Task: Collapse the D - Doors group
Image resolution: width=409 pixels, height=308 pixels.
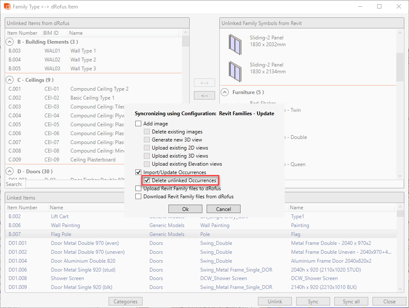Action: point(10,172)
